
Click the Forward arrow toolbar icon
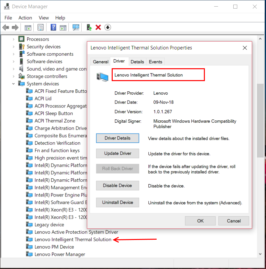point(15,27)
